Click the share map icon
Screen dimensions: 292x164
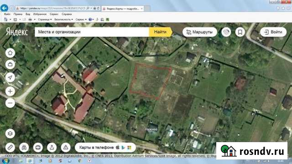pos(52,148)
